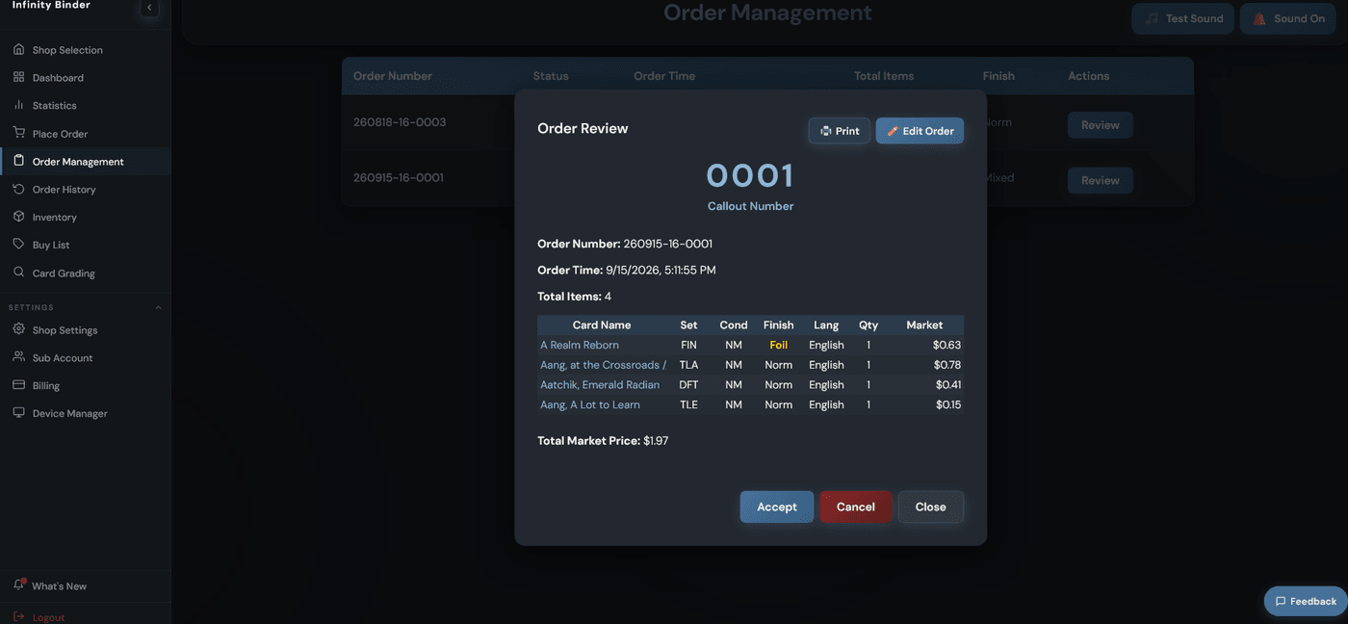The width and height of the screenshot is (1348, 624).
Task: Open Billing menu item
Action: tap(86, 386)
